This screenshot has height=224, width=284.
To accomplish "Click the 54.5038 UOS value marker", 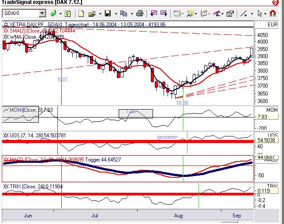I will click(x=267, y=140).
